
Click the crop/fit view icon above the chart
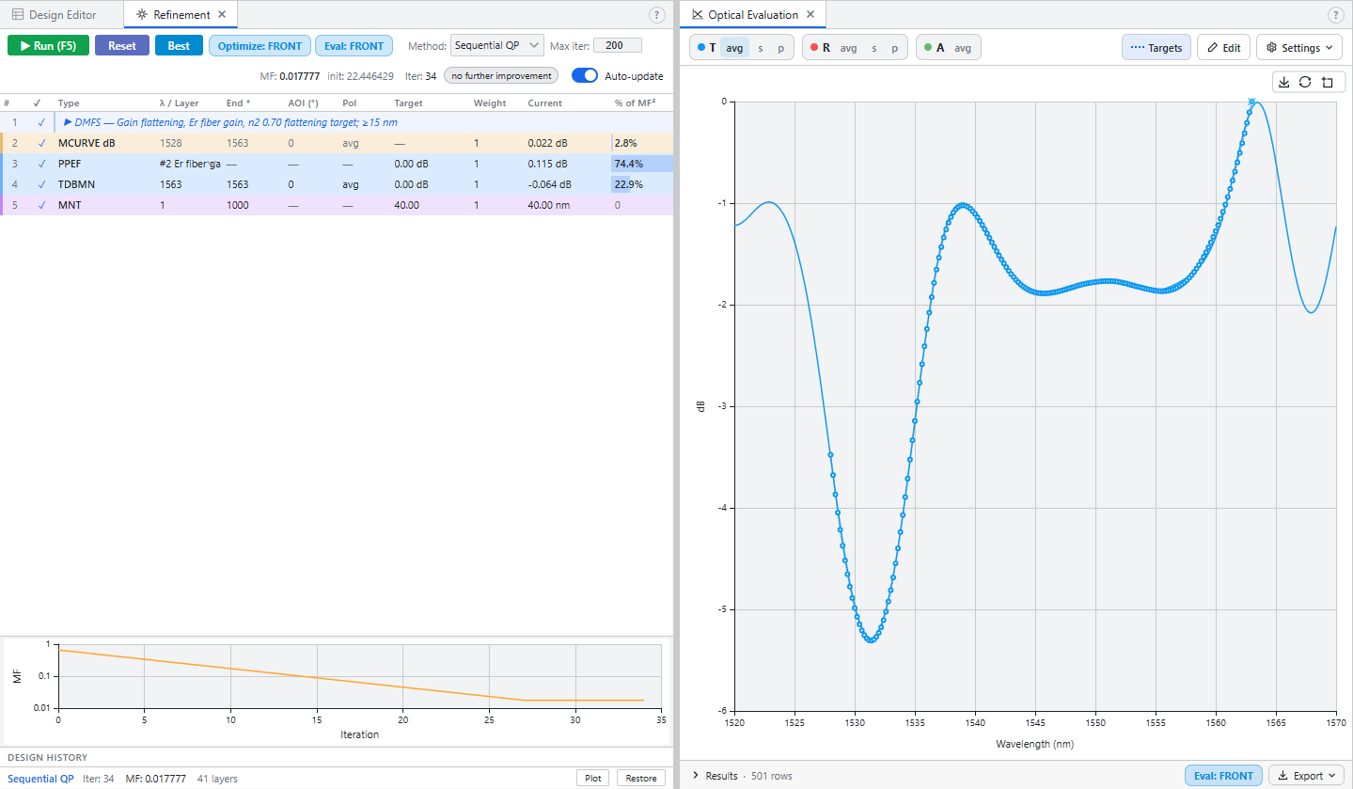[1327, 82]
